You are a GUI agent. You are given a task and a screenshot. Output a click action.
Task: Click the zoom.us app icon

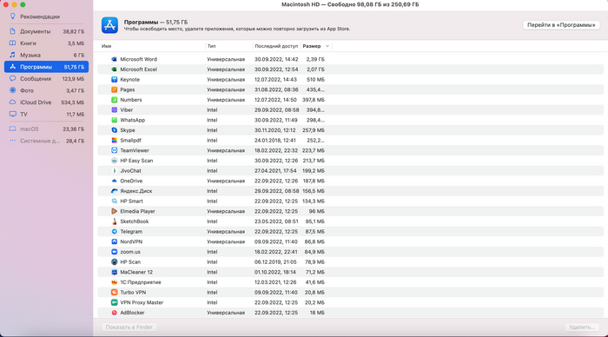click(114, 252)
